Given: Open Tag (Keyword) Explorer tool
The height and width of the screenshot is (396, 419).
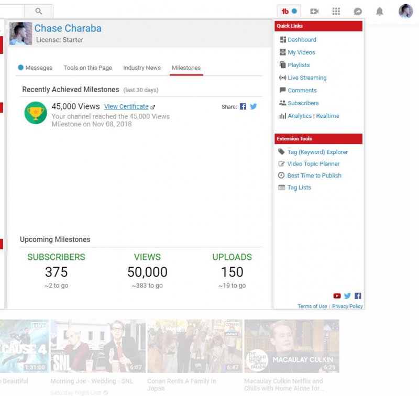Looking at the screenshot, I should click(317, 152).
